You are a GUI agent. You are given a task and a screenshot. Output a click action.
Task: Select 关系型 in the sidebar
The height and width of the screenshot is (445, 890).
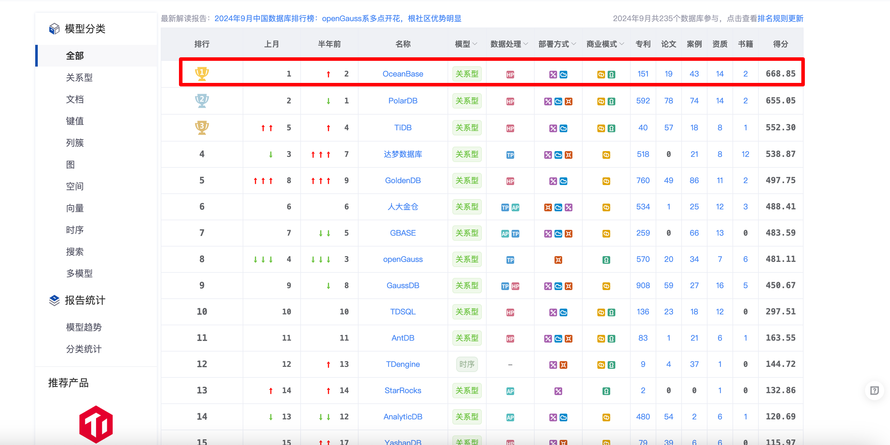click(79, 77)
